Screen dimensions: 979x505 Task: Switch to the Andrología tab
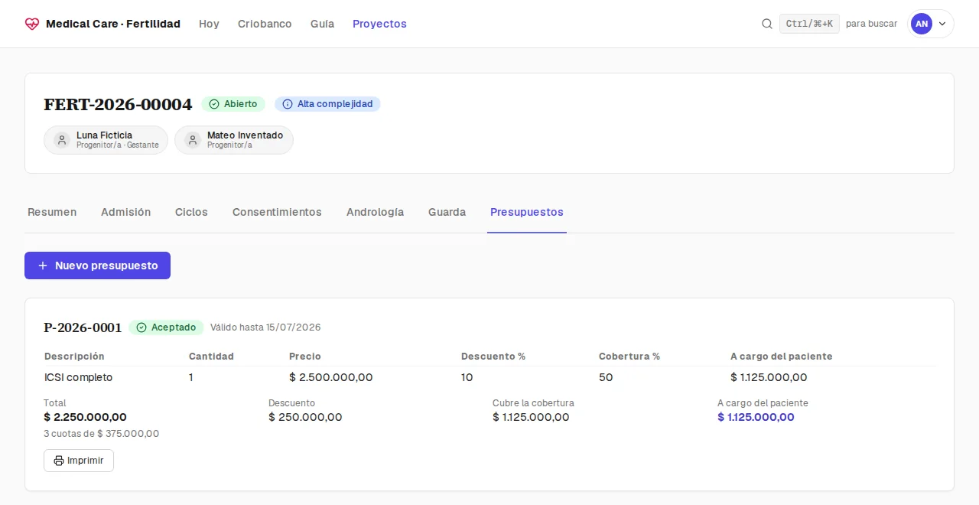tap(375, 212)
